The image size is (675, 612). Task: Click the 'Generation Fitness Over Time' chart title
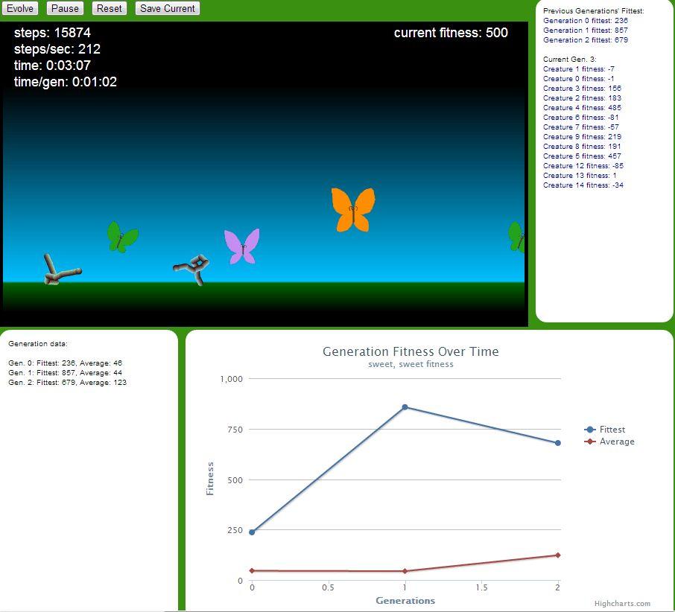[x=411, y=351]
